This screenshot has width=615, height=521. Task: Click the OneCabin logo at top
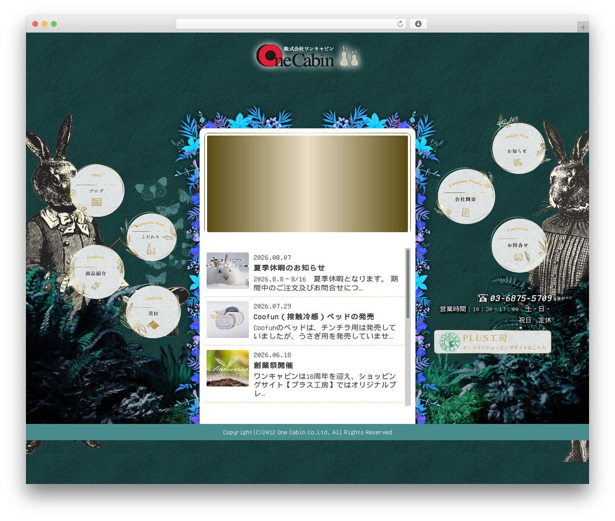(x=307, y=56)
